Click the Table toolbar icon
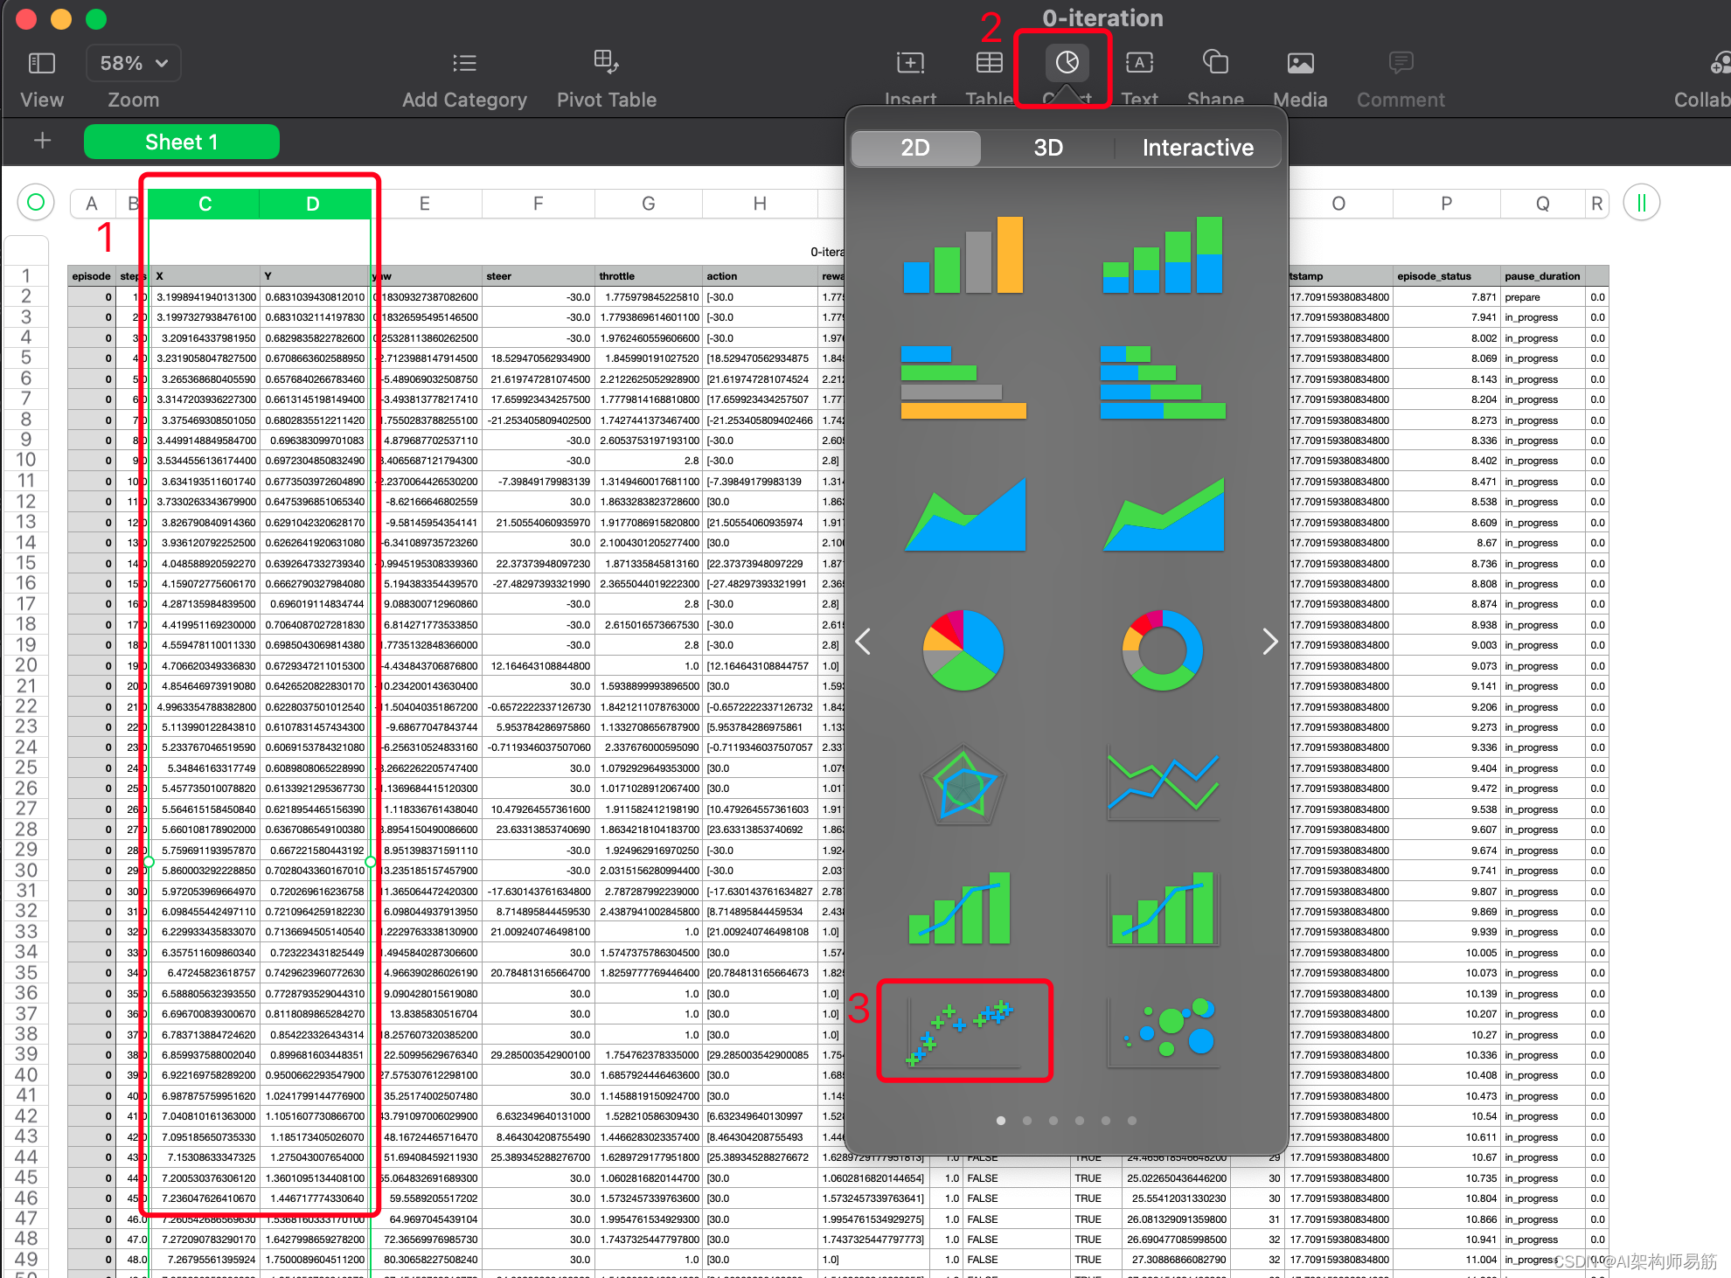The width and height of the screenshot is (1731, 1278). (989, 63)
